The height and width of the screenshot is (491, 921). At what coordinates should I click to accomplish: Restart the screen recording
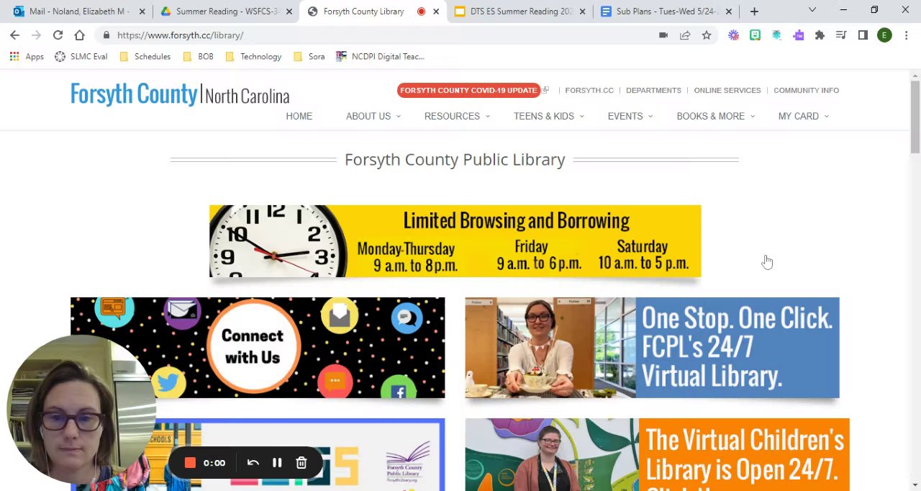(253, 463)
